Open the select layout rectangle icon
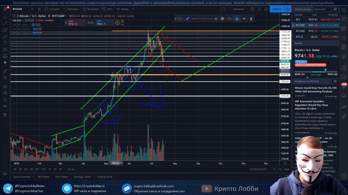This screenshot has height=195, width=348. click(223, 9)
